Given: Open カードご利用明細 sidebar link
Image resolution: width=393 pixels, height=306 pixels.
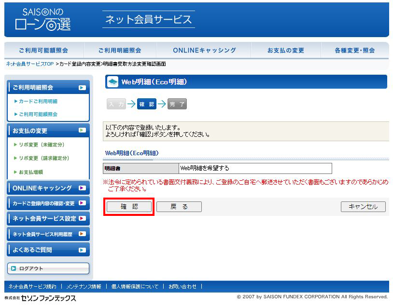Looking at the screenshot, I should click(38, 101).
